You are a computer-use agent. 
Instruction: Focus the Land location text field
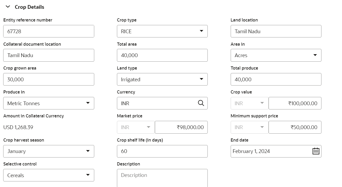click(x=276, y=31)
